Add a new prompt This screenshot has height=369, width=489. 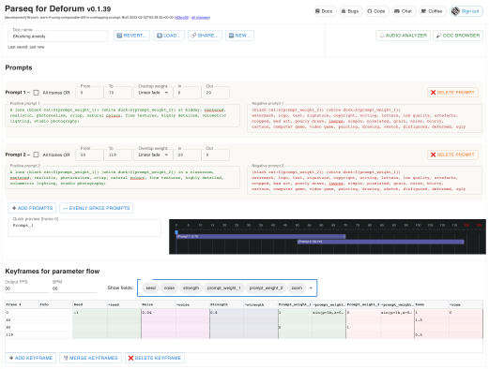click(32, 208)
